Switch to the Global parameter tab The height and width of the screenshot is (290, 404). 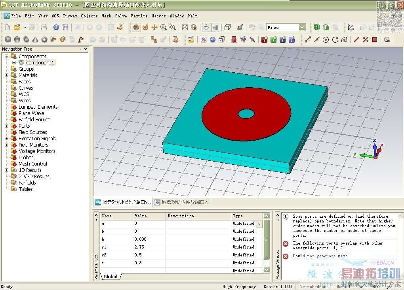pyautogui.click(x=111, y=277)
